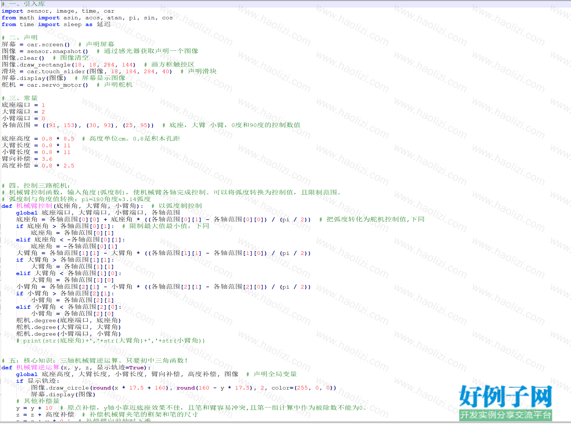
Task: Click the '图像.draw_circle(round(x * 17.5' line
Action: [184, 388]
